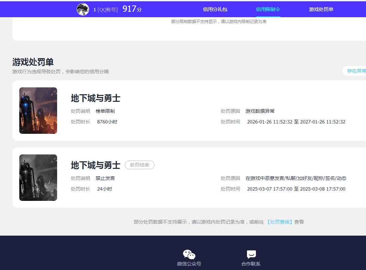Image resolution: width=366 pixels, height=270 pixels.
Task: Click the second 地下城与勇士 game artwork
Action: tap(38, 177)
